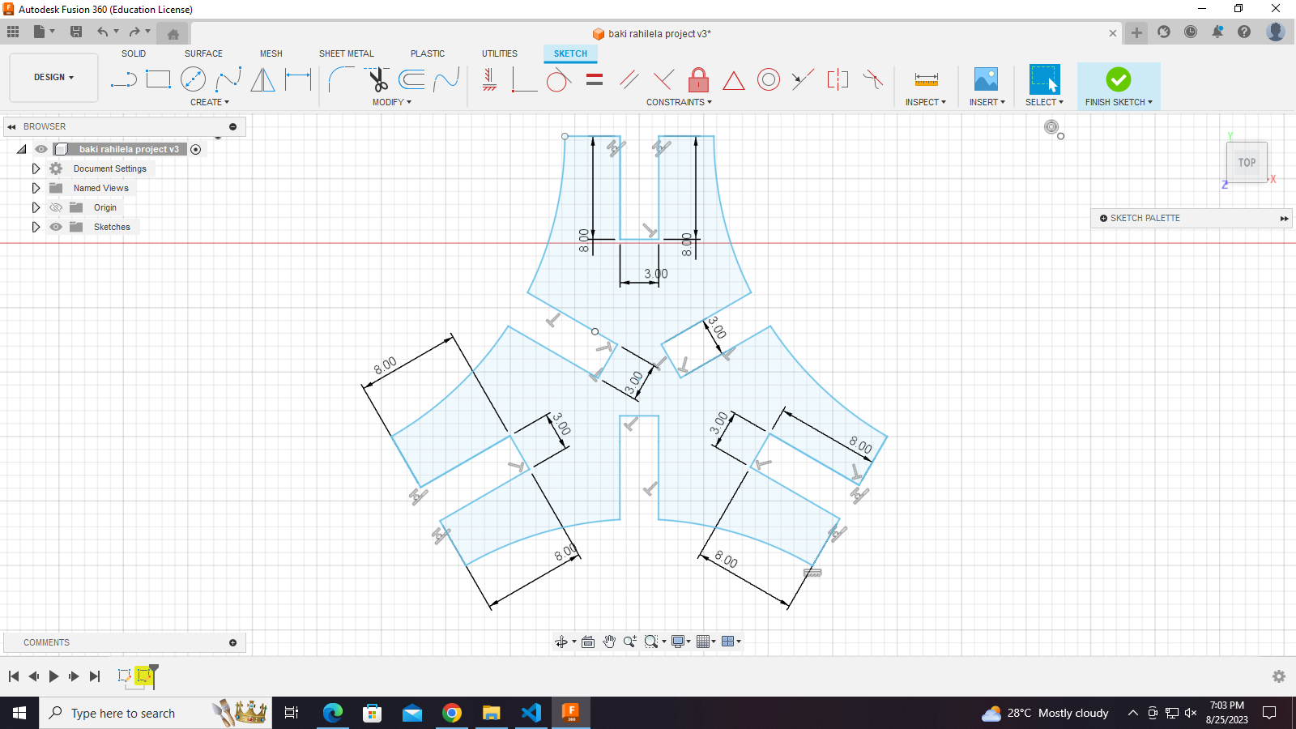
Task: Toggle visibility of Sketches folder
Action: pyautogui.click(x=56, y=227)
